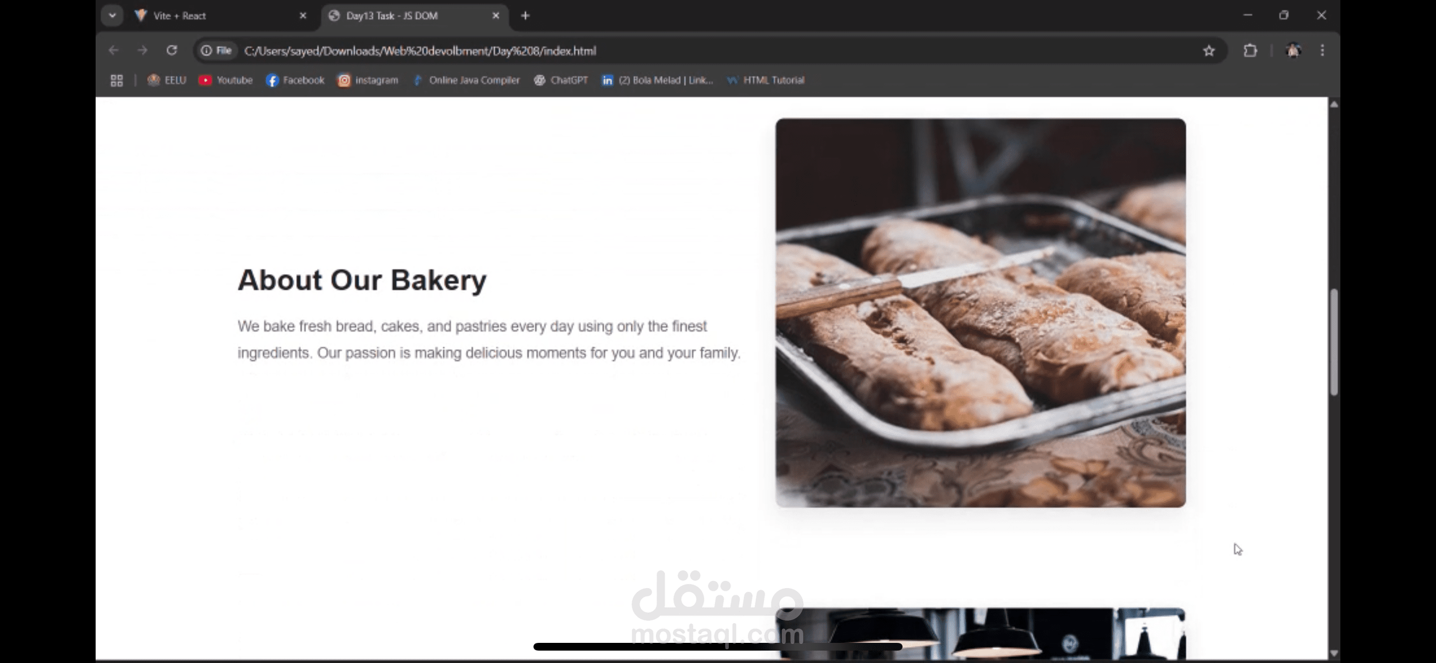Open a new tab with plus button
This screenshot has height=663, width=1436.
pyautogui.click(x=525, y=15)
